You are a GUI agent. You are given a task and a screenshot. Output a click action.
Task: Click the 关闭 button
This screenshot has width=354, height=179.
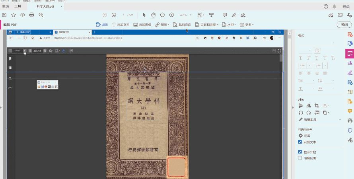[344, 25]
